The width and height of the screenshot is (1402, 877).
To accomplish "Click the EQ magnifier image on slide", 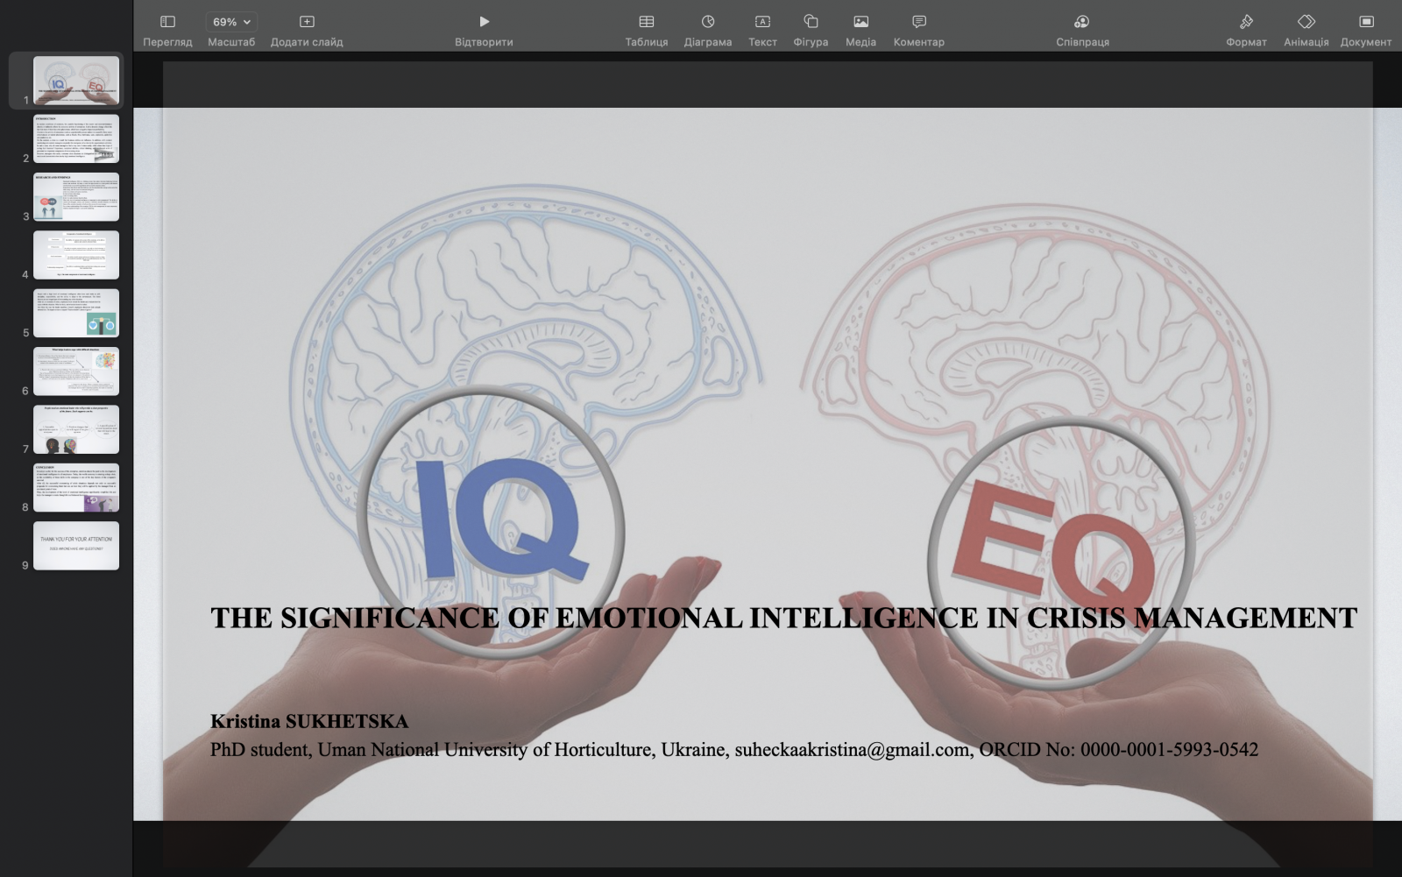I will click(1062, 555).
